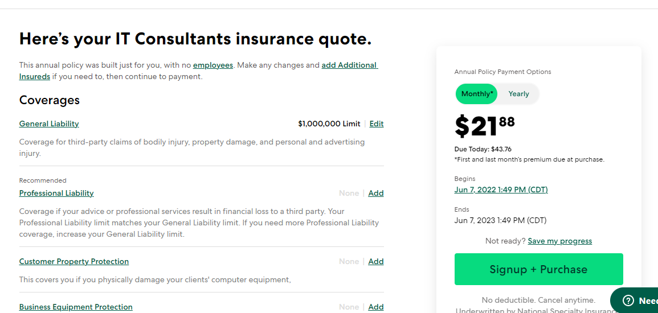The height and width of the screenshot is (313, 658).
Task: Show Business Equipment Protection details
Action: (76, 307)
